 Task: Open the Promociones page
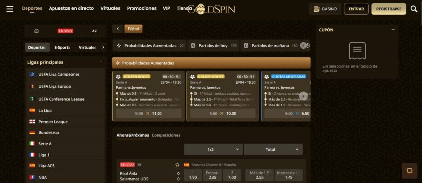point(141,8)
